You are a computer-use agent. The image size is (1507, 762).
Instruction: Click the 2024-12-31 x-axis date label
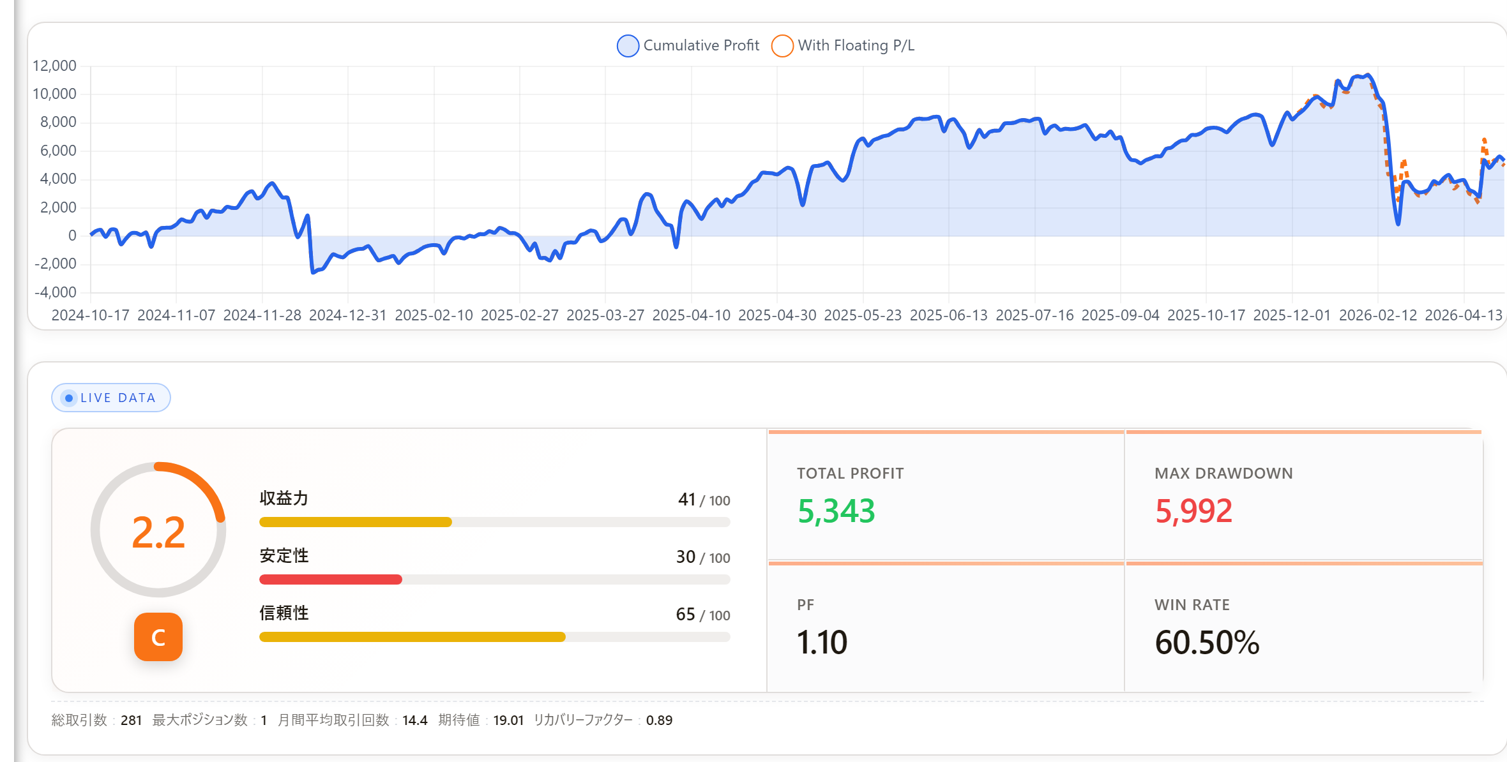coord(348,315)
